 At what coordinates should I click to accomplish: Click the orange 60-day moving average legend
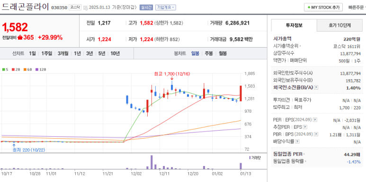point(28,69)
